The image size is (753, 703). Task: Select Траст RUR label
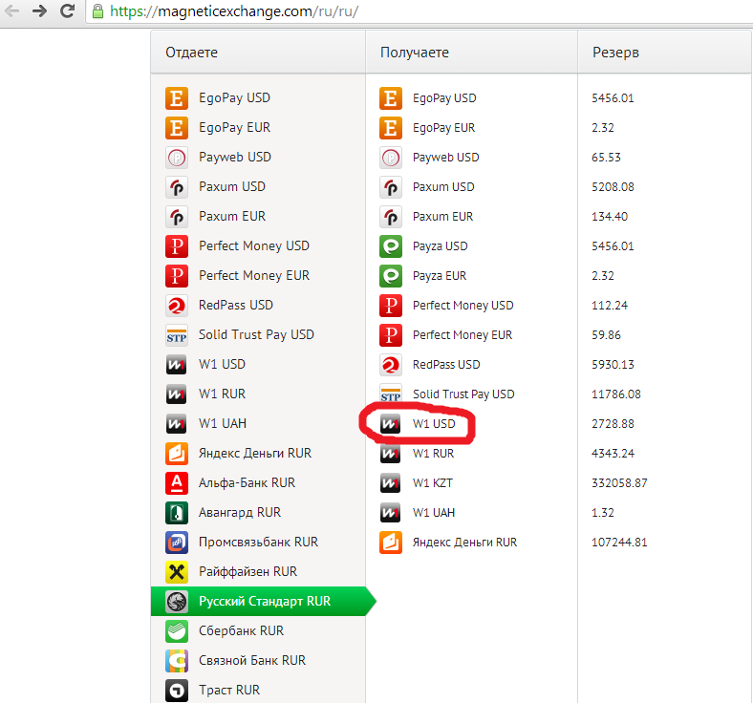click(229, 690)
